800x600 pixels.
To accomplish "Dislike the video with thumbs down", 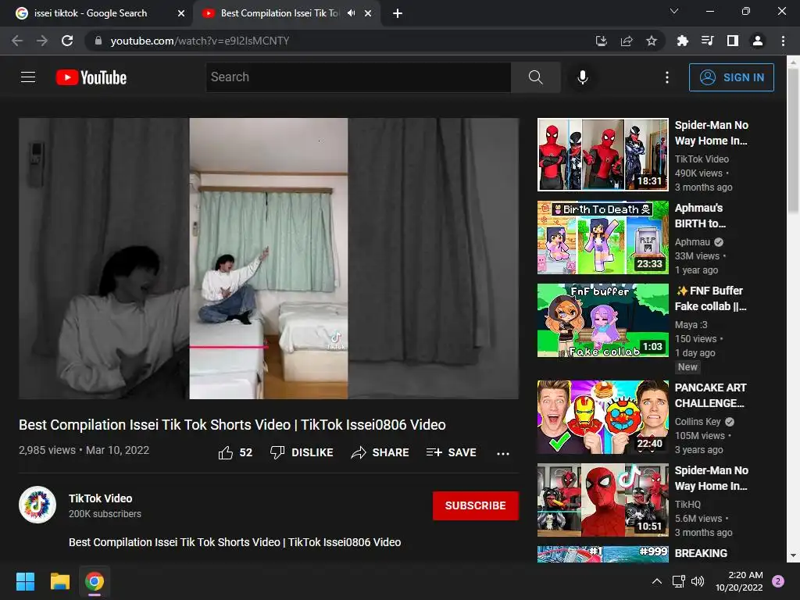I will (x=302, y=452).
